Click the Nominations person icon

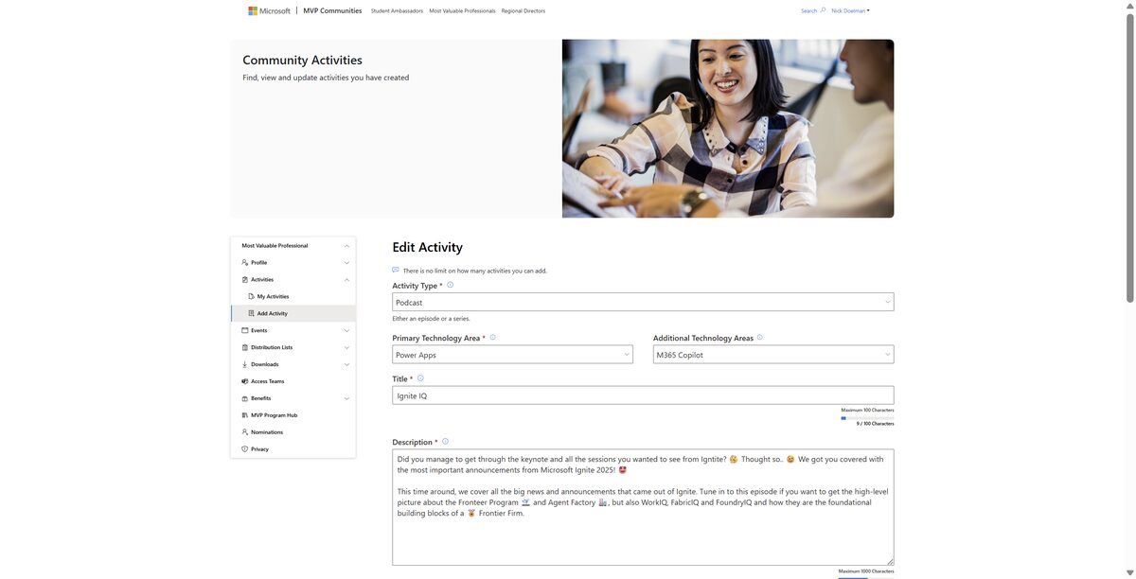[245, 432]
